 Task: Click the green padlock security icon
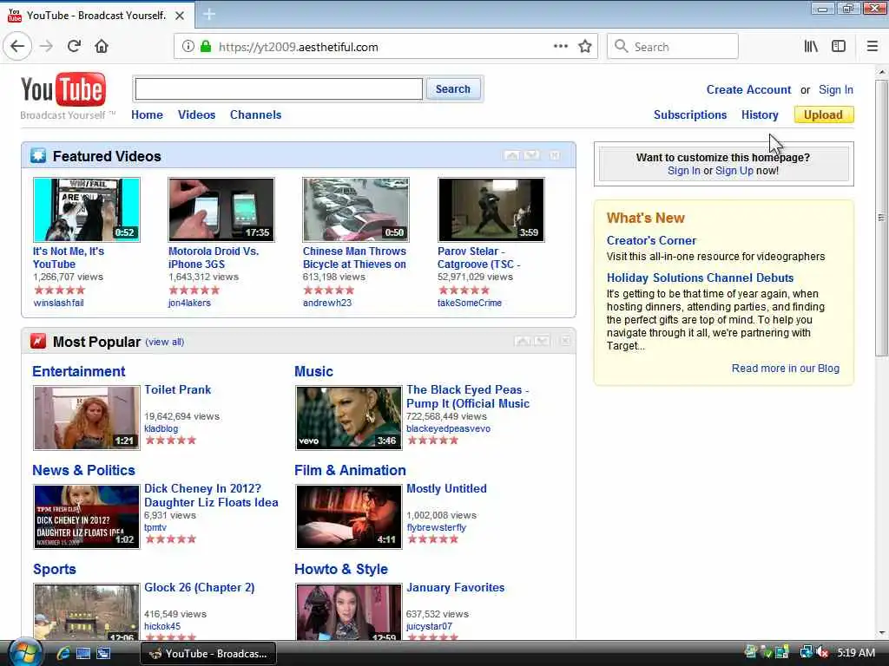206,47
